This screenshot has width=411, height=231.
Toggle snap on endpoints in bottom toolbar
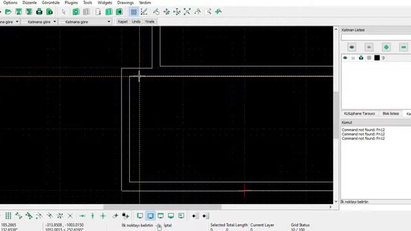click(x=19, y=216)
